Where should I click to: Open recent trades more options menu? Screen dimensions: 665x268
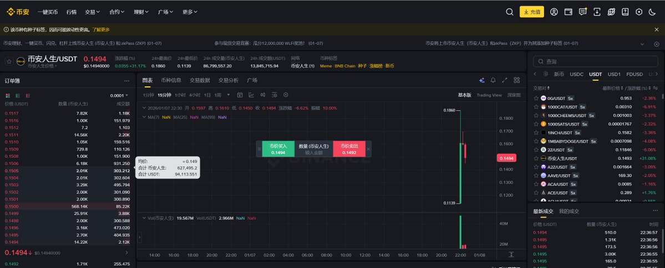[655, 211]
